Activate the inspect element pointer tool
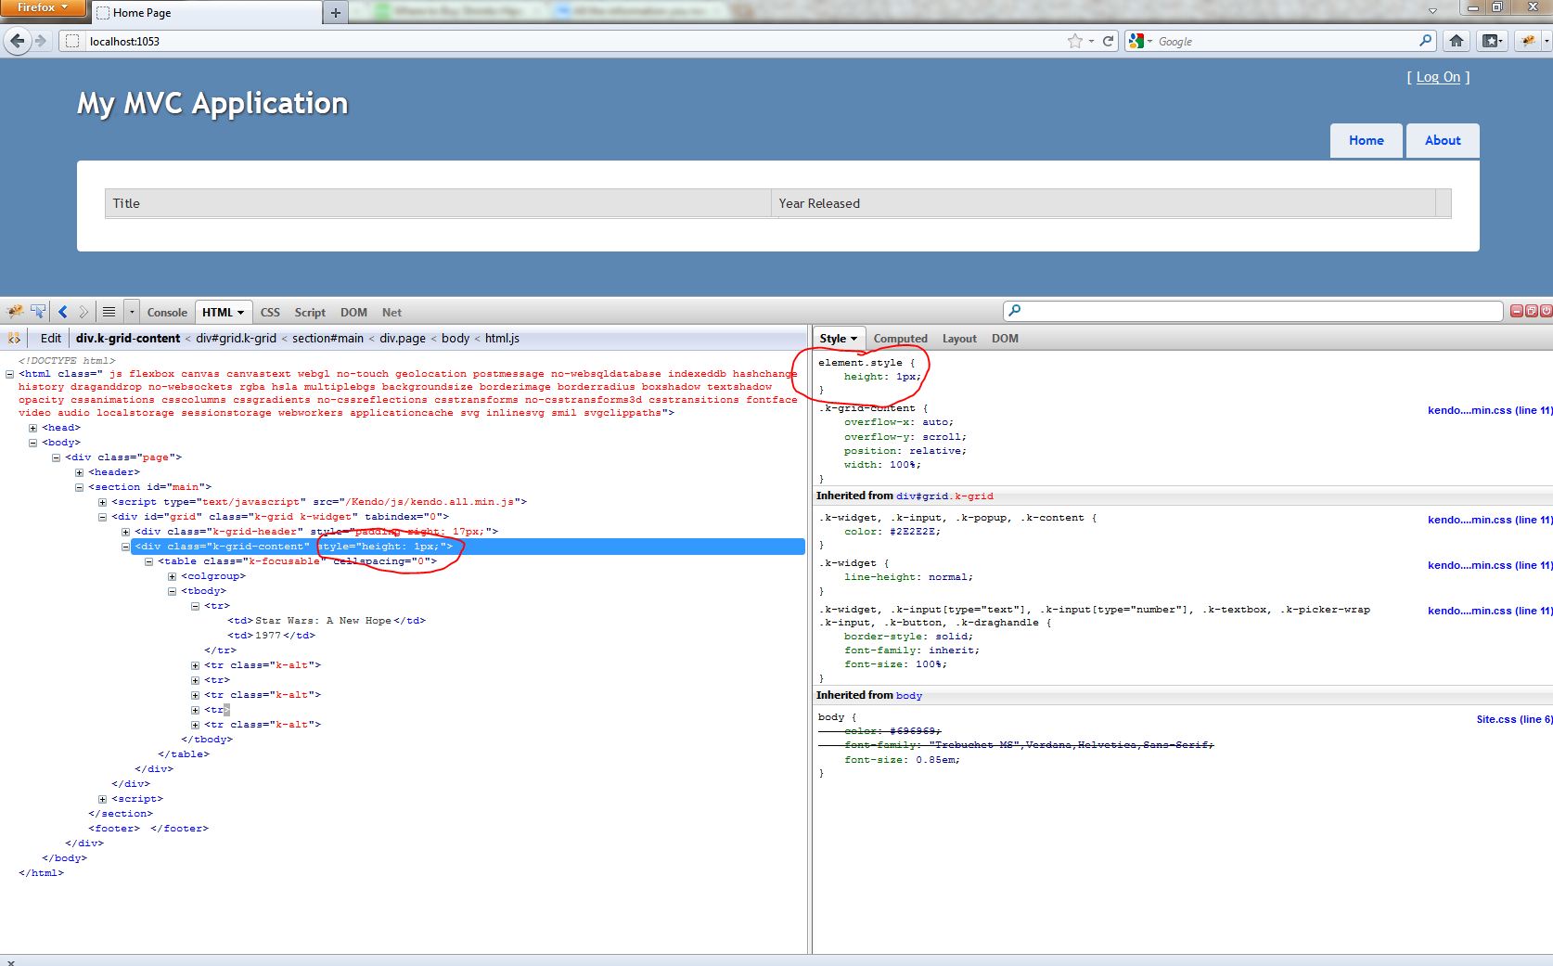 coord(38,312)
